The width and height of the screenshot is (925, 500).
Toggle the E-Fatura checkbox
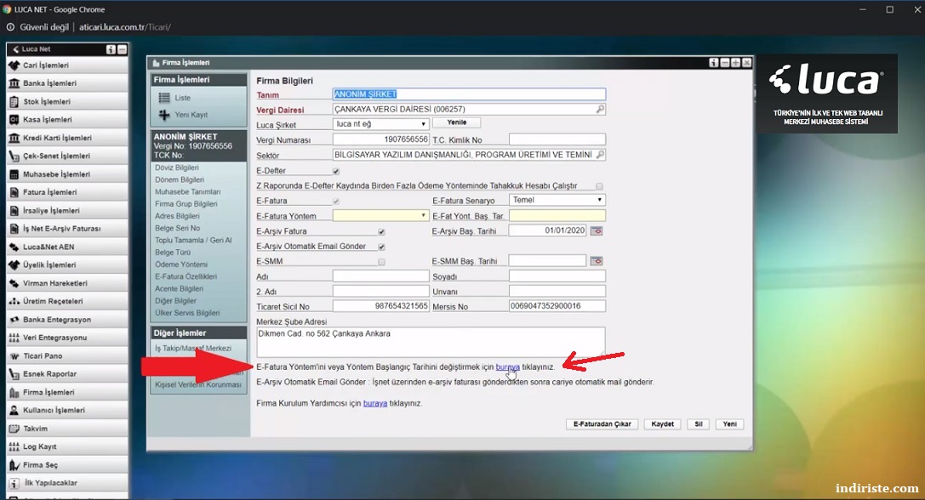tap(335, 201)
